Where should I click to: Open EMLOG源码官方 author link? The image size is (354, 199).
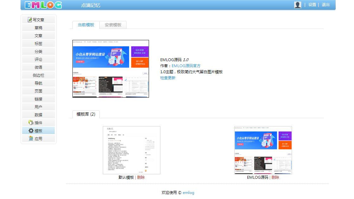pyautogui.click(x=186, y=66)
